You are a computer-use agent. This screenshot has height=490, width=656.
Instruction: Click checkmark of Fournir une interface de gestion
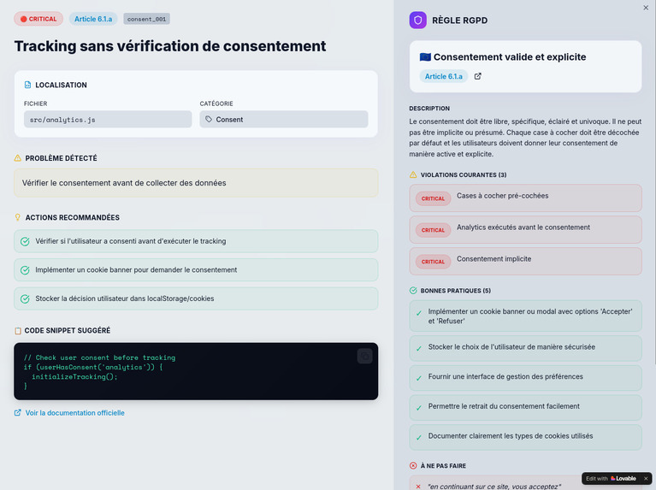coord(419,378)
